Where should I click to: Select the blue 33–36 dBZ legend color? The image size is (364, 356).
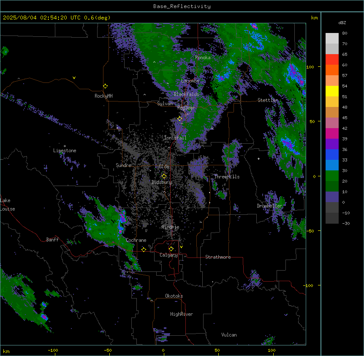[332, 154]
